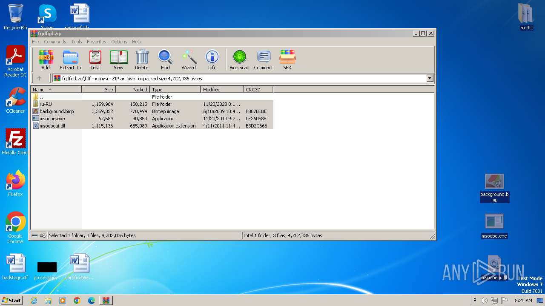Sort by the Packed column header
Screen dimensions: 545x306
pyautogui.click(x=132, y=90)
